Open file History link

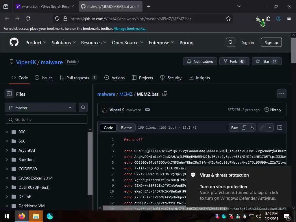[x=273, y=110]
